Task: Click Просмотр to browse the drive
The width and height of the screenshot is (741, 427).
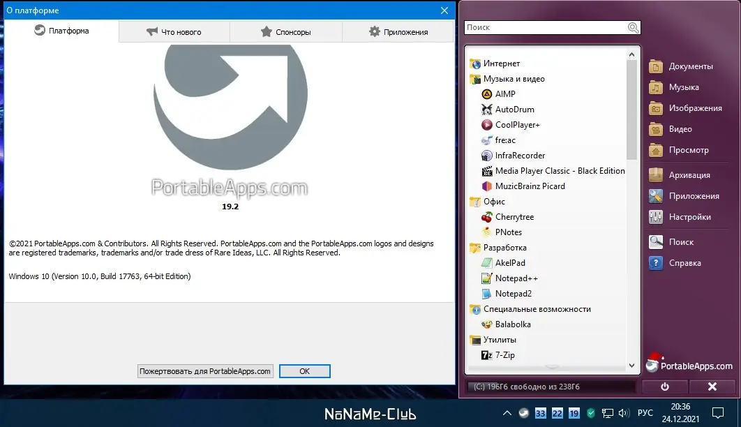Action: click(679, 150)
